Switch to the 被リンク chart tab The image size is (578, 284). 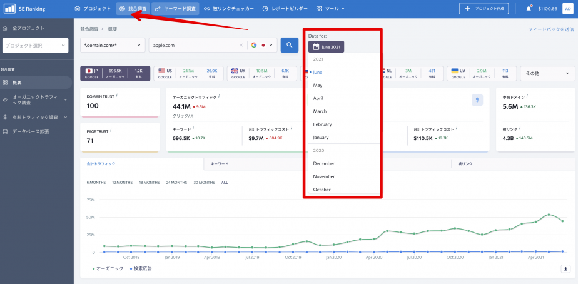click(x=465, y=163)
